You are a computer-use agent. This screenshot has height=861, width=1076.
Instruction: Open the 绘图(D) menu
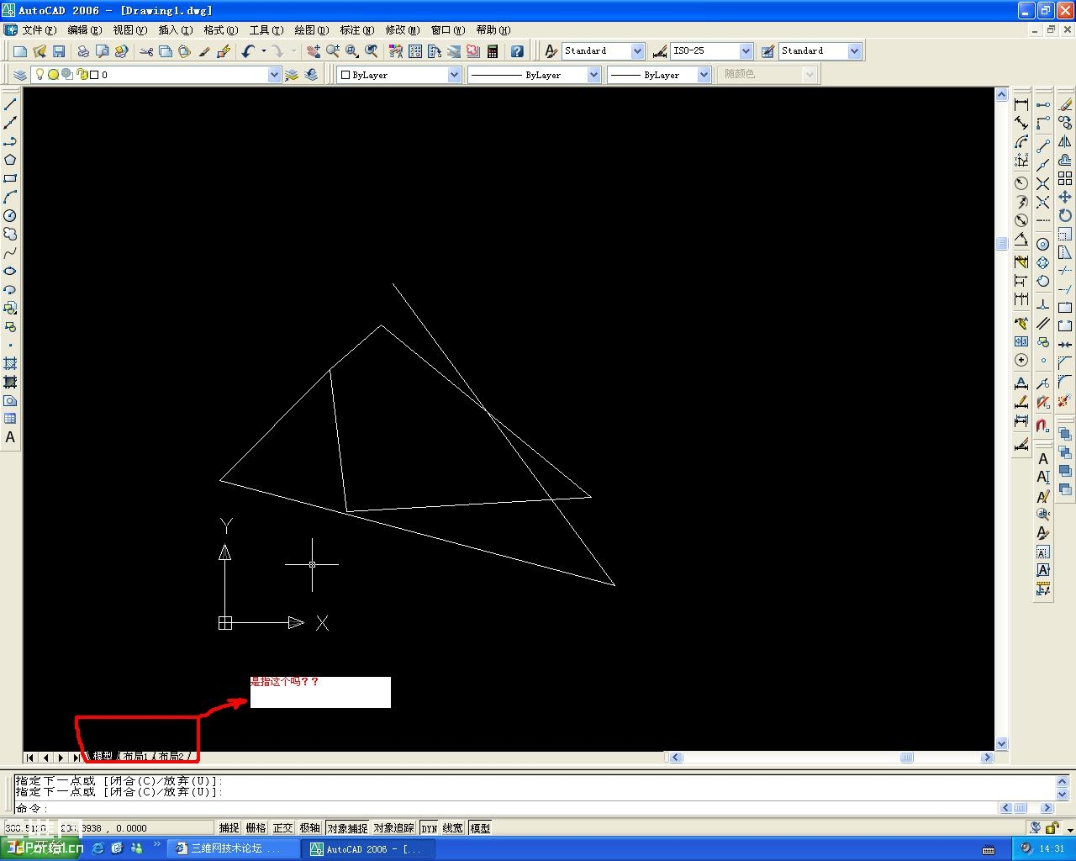[x=311, y=29]
